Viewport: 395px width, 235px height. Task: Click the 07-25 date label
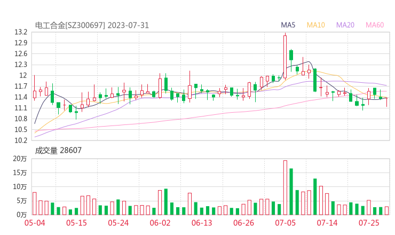[x=369, y=223]
